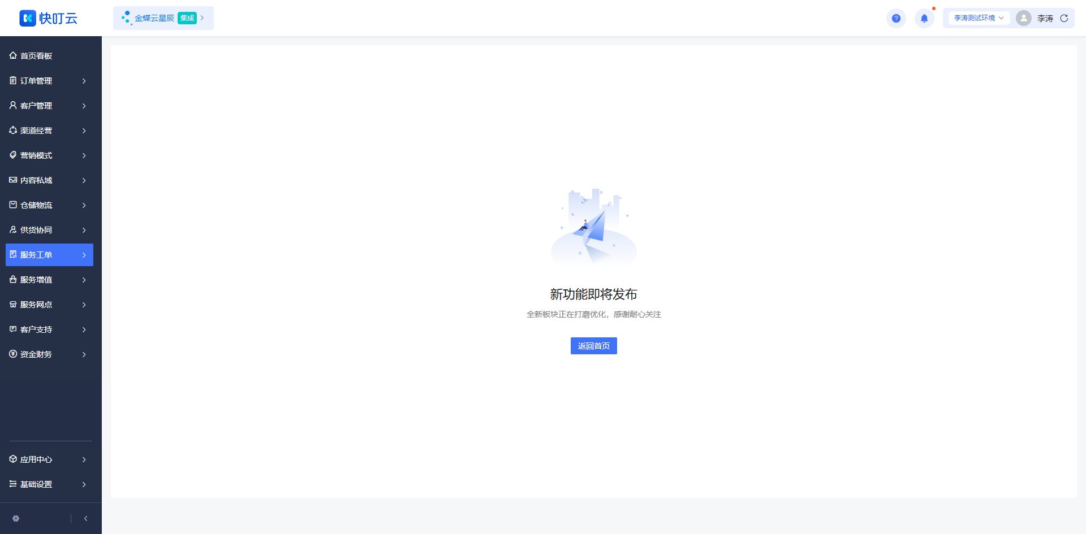The width and height of the screenshot is (1086, 534).
Task: Select the 基础设置 menu label
Action: tap(36, 484)
